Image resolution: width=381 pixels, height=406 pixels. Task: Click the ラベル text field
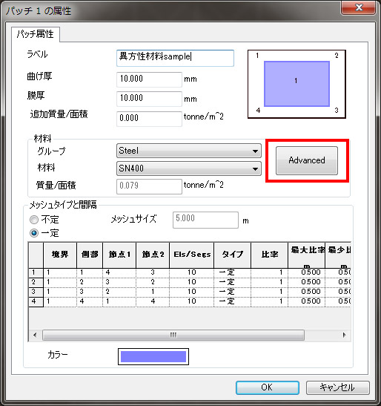pyautogui.click(x=175, y=58)
